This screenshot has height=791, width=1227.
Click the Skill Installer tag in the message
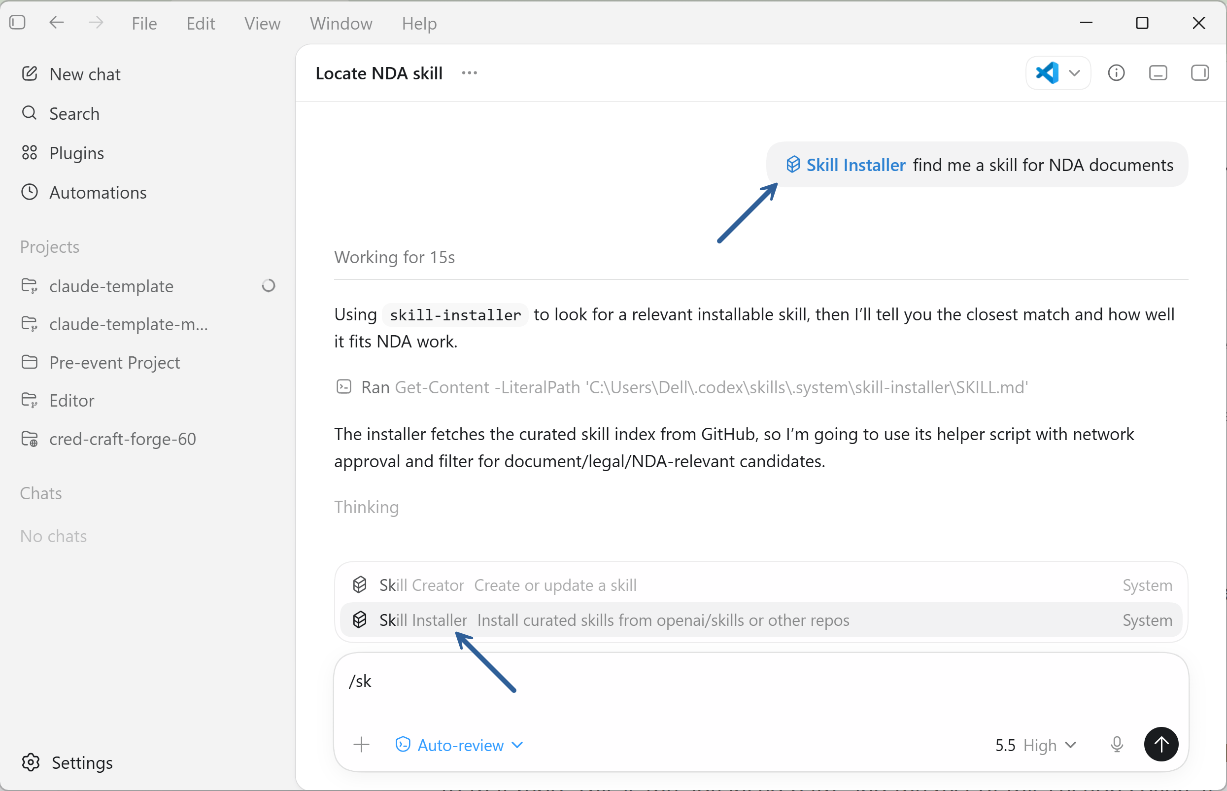846,165
